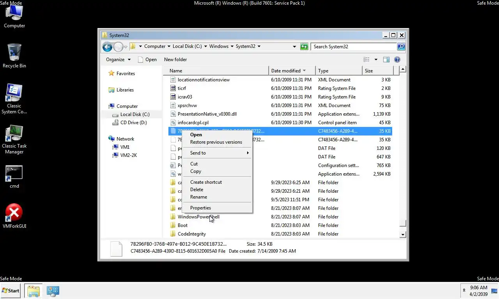Select the VMForkGUI desktop shortcut

pos(14,216)
